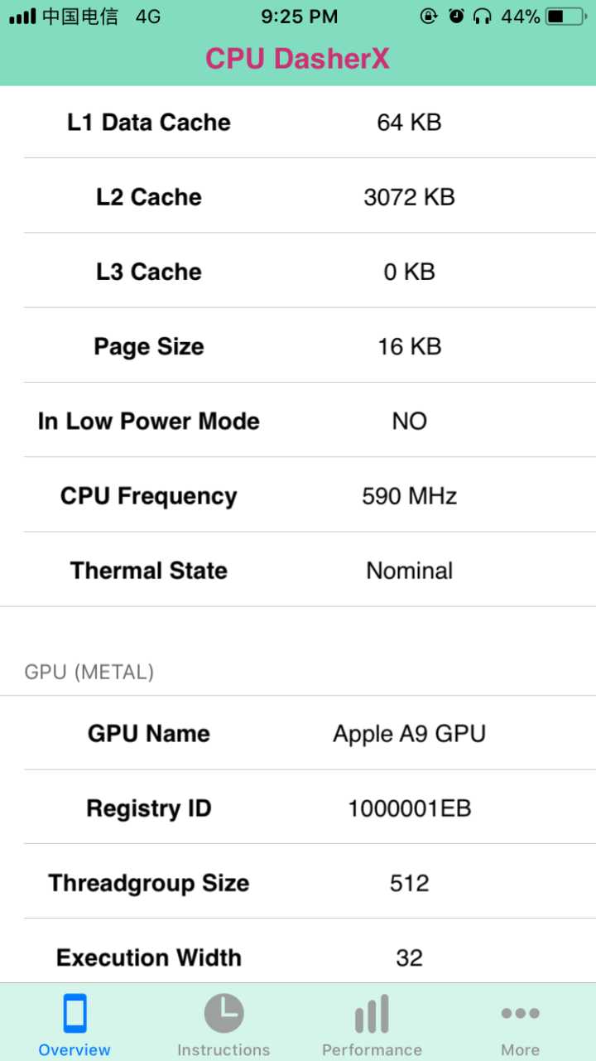Select the CPU Frequency value 590 MHz
The image size is (596, 1061).
coord(409,495)
